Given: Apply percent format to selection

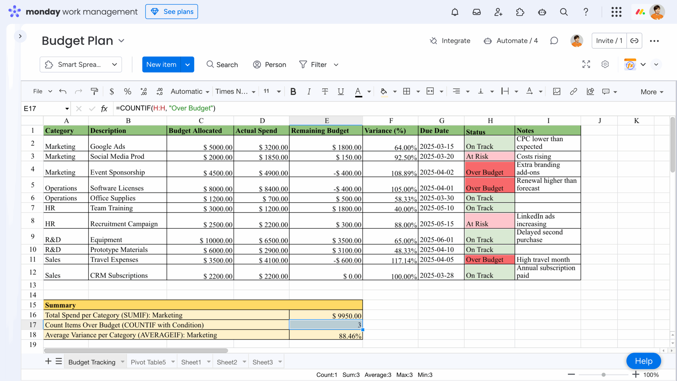Looking at the screenshot, I should pyautogui.click(x=127, y=91).
